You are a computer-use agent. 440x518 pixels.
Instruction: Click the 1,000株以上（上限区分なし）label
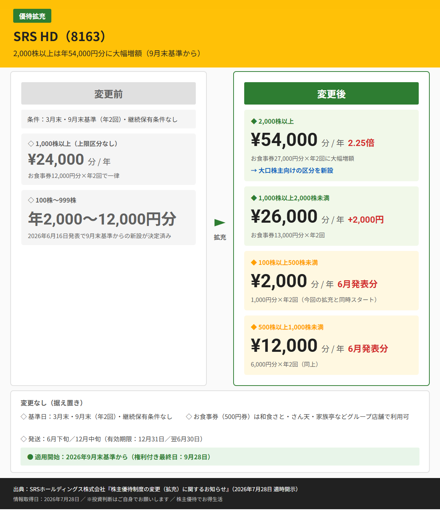point(73,144)
